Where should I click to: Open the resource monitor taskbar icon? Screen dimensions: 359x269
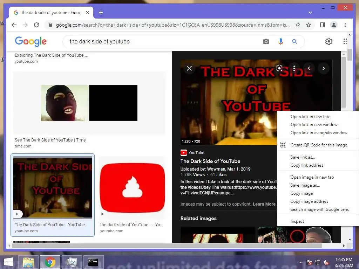pos(72,262)
